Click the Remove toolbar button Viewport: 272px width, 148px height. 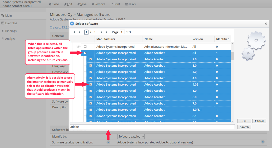pyautogui.click(x=98, y=4)
